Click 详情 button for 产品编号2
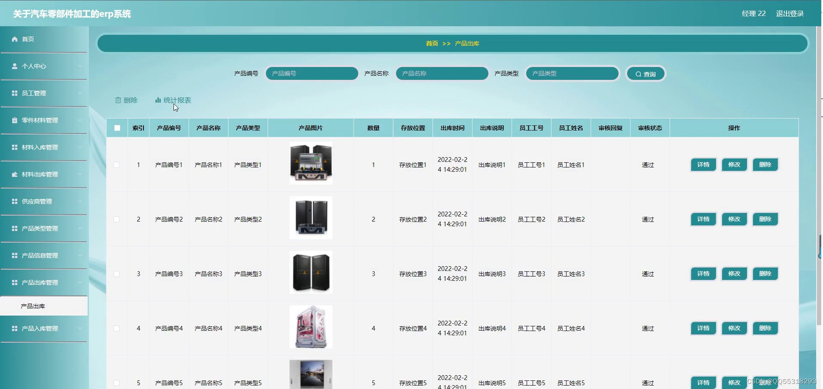The height and width of the screenshot is (389, 823). [x=703, y=219]
